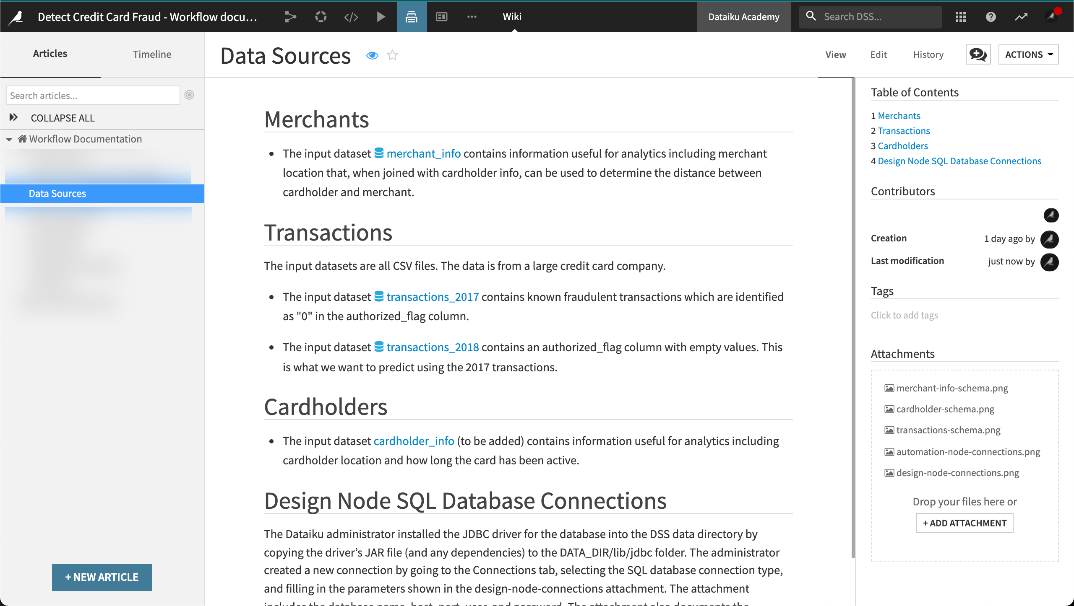Open the ACTIONS dropdown menu
1074x606 pixels.
[x=1028, y=54]
